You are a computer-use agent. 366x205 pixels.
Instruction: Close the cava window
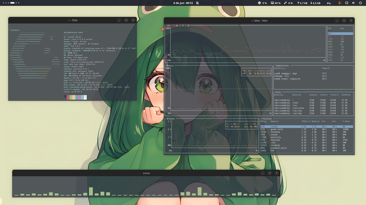tap(277, 173)
